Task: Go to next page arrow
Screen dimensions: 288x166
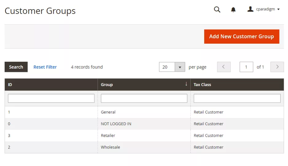Action: (277, 67)
